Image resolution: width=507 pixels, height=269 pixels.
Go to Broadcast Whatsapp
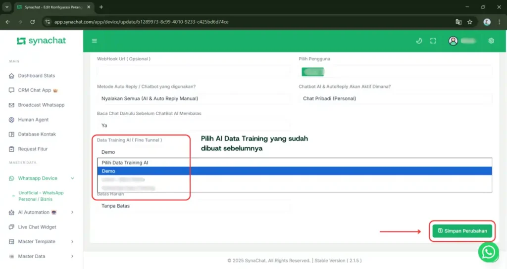[x=41, y=105]
